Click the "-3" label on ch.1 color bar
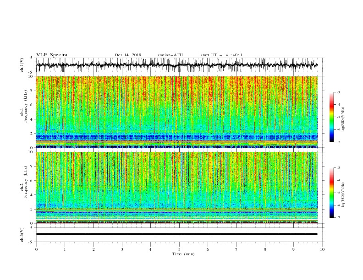Image resolution: width=363 pixels, height=280 pixels. point(338,92)
